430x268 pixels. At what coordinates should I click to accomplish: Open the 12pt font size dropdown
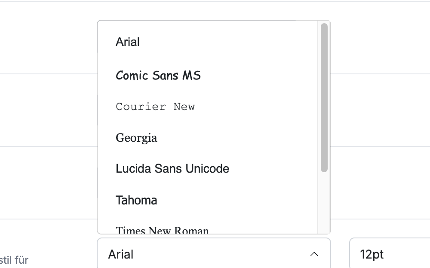390,253
